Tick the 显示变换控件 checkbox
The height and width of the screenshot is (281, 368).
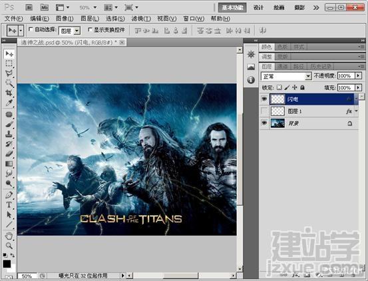(90, 29)
